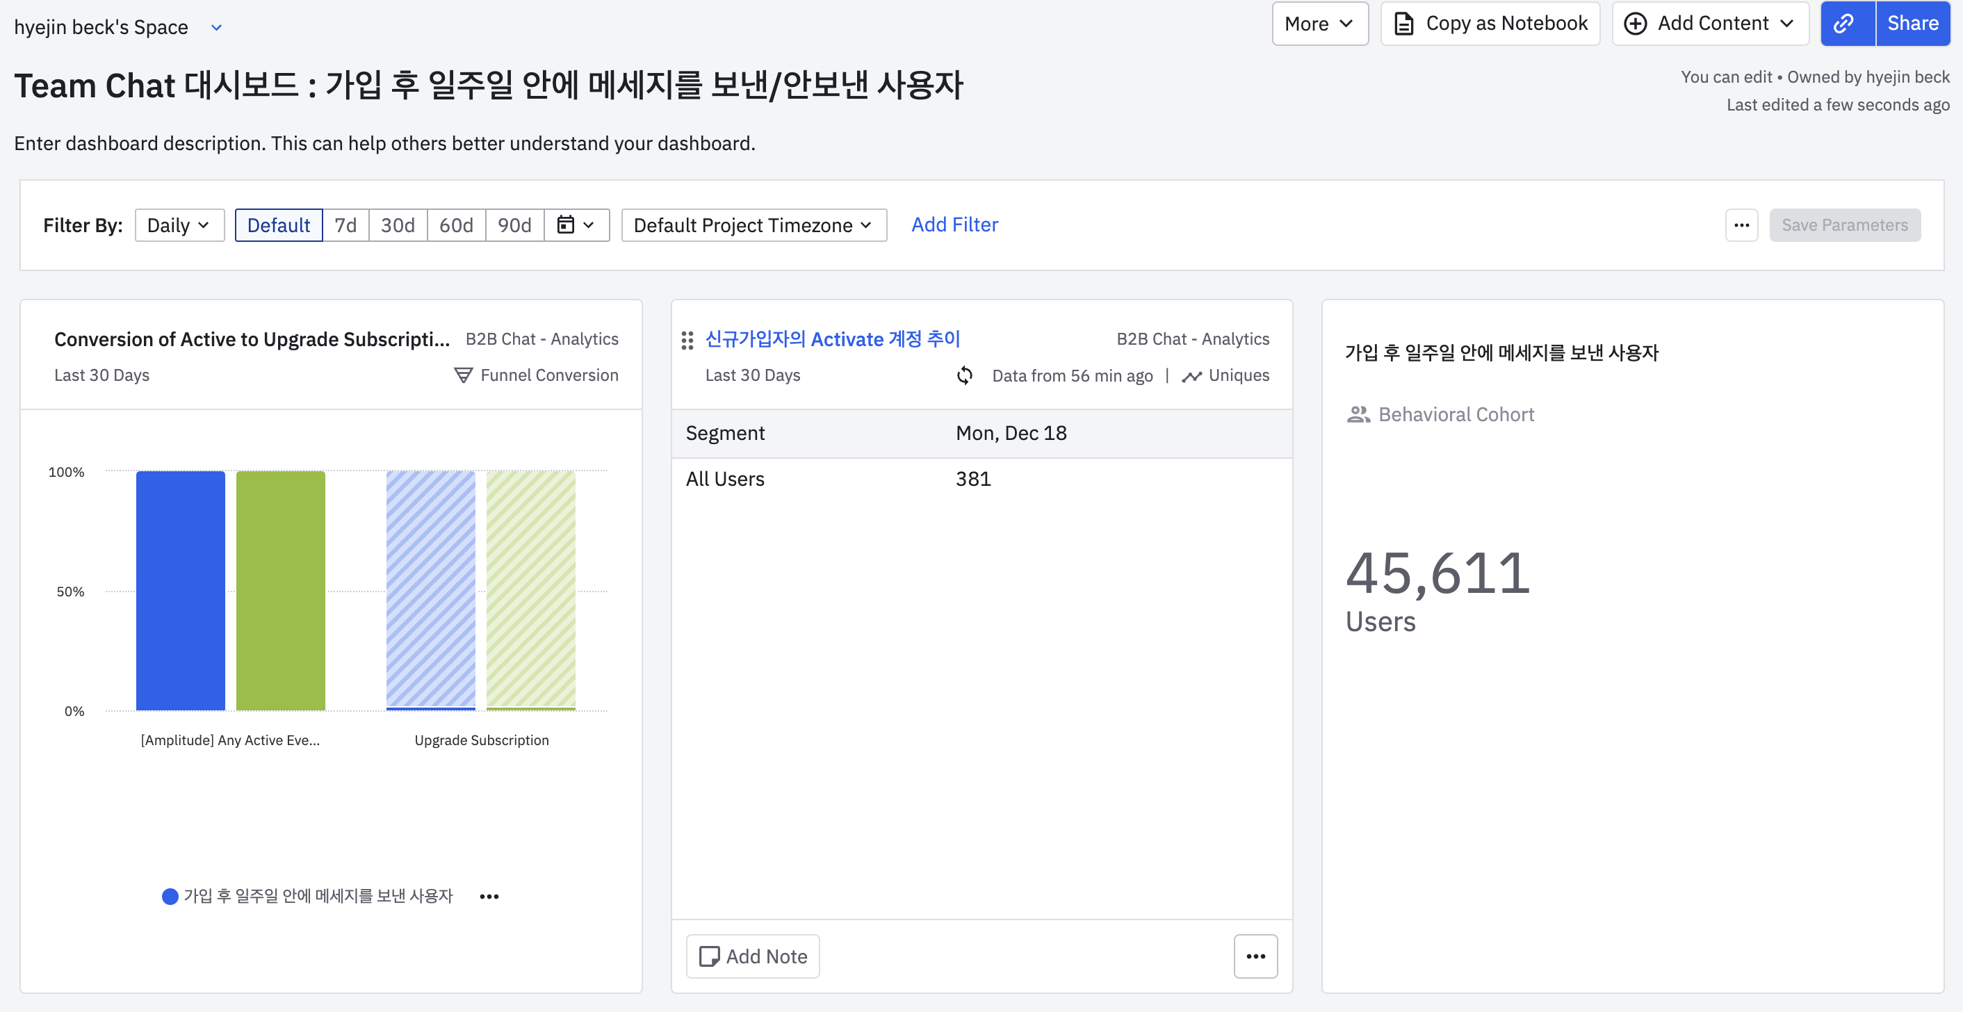Open the filter bar three-dots menu
The image size is (1963, 1012).
click(x=1741, y=225)
